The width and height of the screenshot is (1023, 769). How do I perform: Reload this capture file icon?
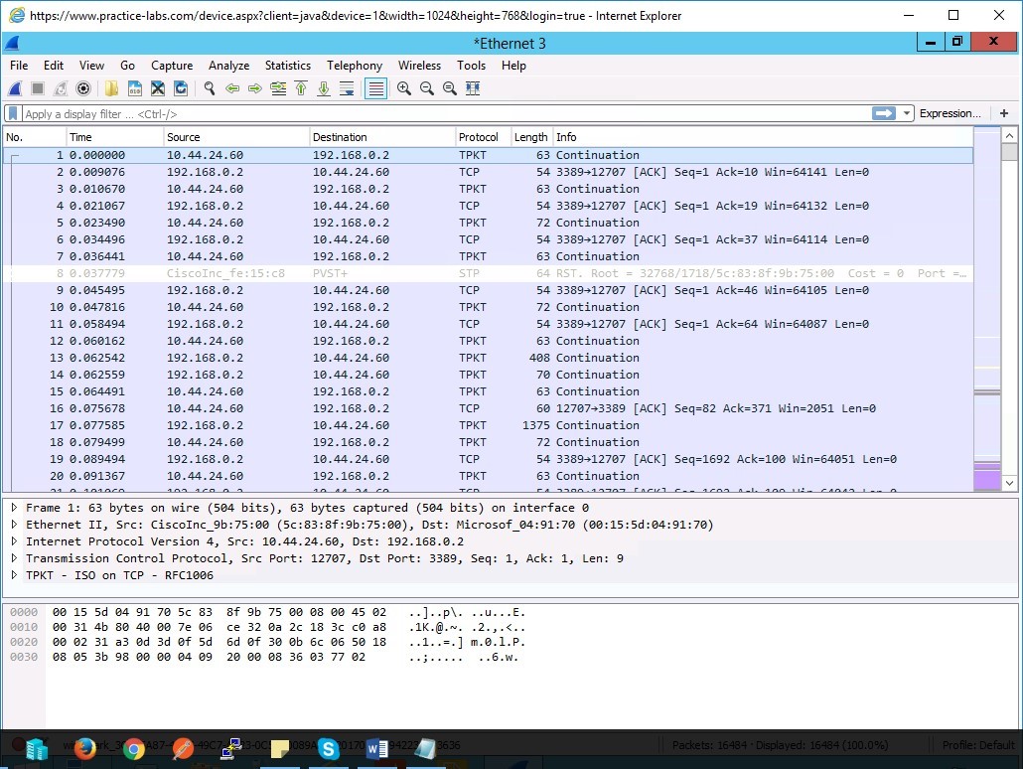point(181,88)
